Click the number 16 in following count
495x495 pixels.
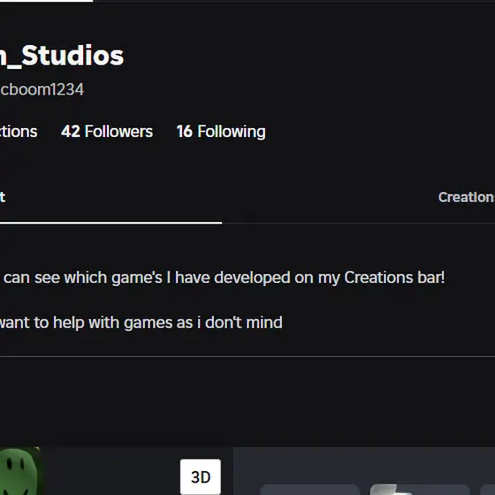tap(185, 132)
